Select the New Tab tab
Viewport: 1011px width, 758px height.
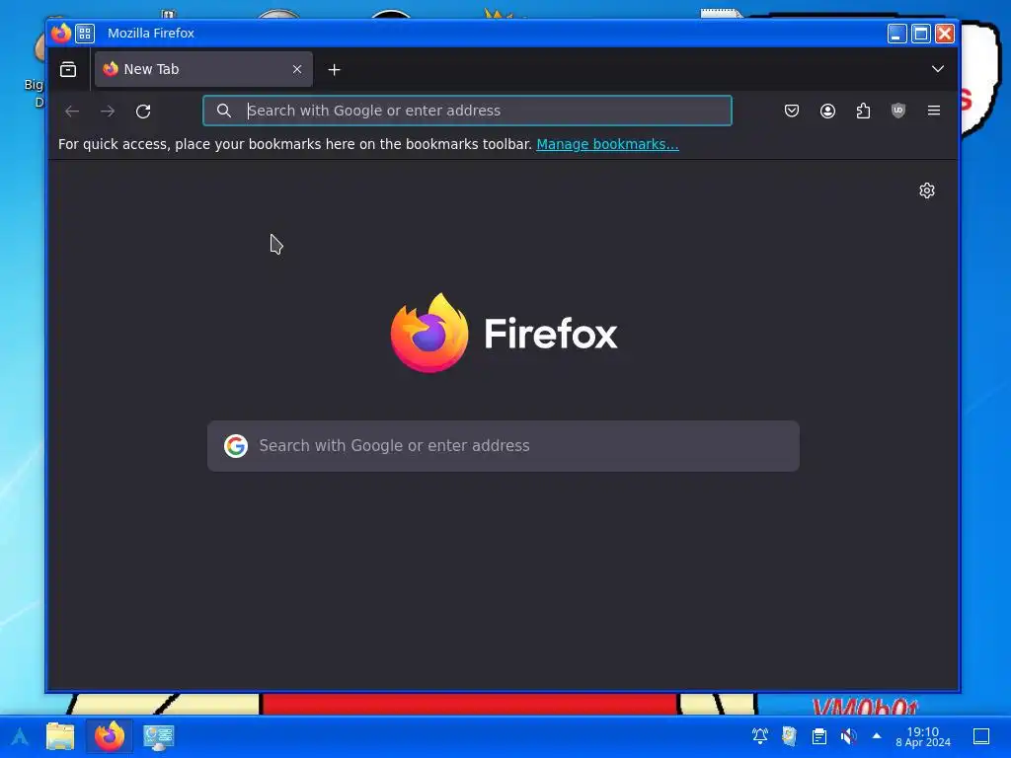pos(203,69)
